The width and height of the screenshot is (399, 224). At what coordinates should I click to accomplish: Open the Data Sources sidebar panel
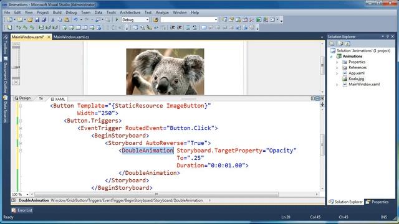[6, 110]
